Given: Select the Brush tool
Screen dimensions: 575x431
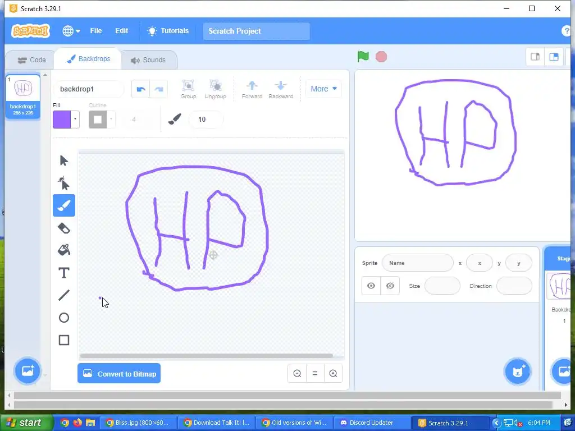Looking at the screenshot, I should click(x=64, y=205).
